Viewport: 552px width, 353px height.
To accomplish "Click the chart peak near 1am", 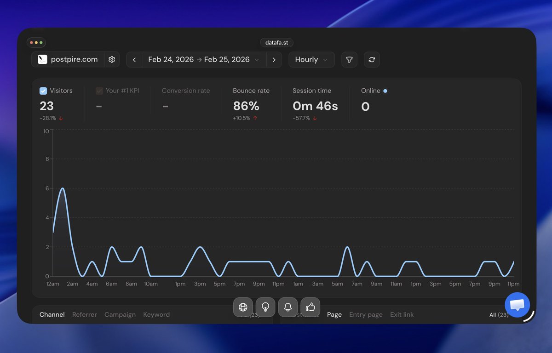I will click(63, 188).
